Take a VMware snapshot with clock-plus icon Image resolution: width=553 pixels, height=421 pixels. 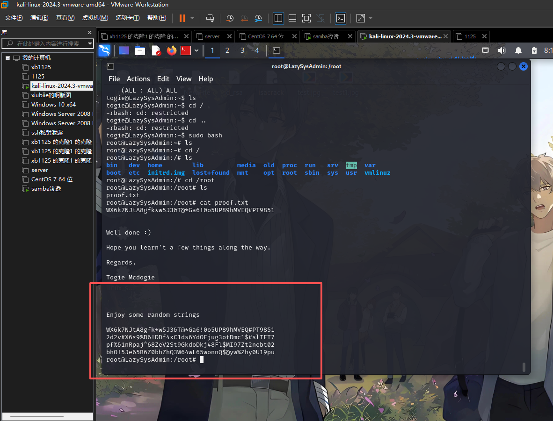point(230,18)
